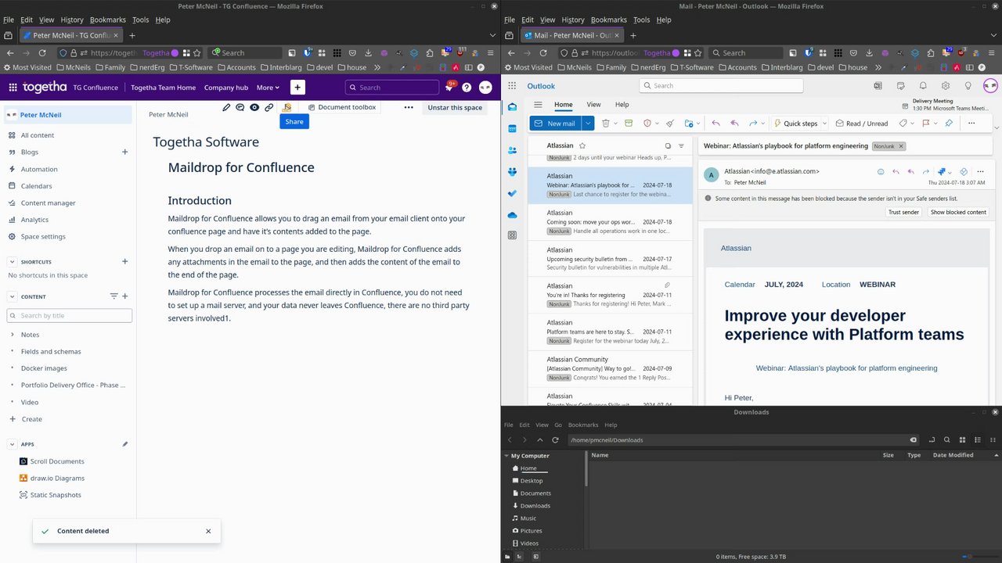Open Confluence notifications bell

[x=449, y=88]
